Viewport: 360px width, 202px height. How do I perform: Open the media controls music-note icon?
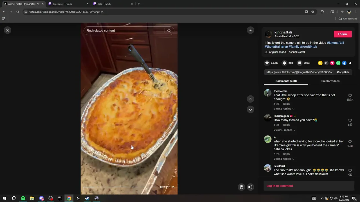[x=342, y=12]
